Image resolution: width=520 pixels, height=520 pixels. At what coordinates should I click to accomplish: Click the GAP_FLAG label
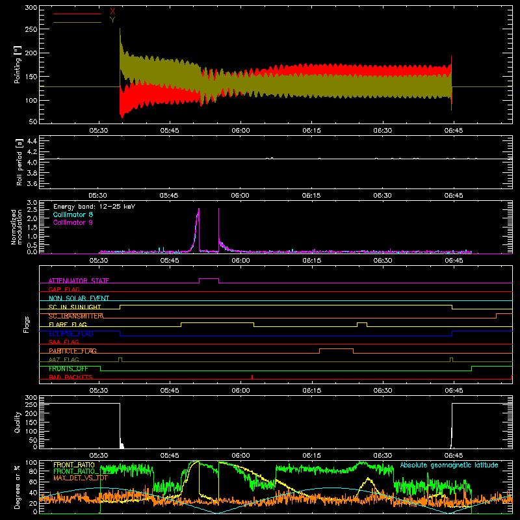click(x=64, y=289)
